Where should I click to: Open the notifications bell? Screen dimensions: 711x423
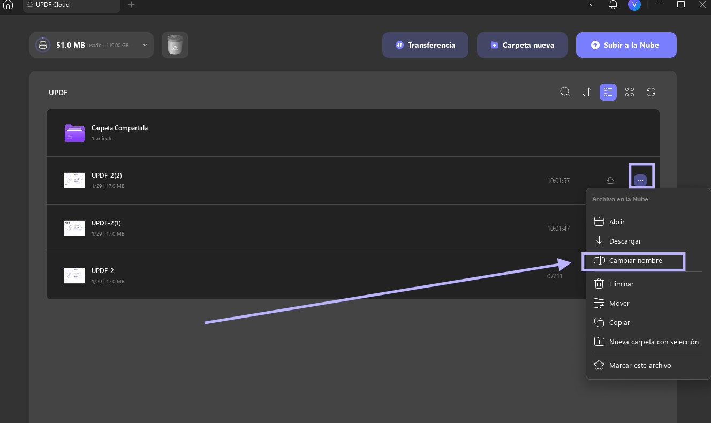point(614,5)
